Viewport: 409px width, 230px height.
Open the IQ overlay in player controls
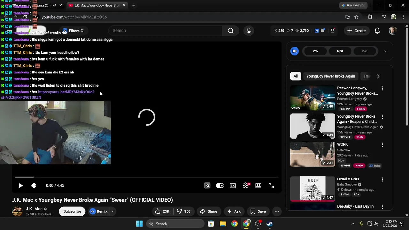pos(207,186)
